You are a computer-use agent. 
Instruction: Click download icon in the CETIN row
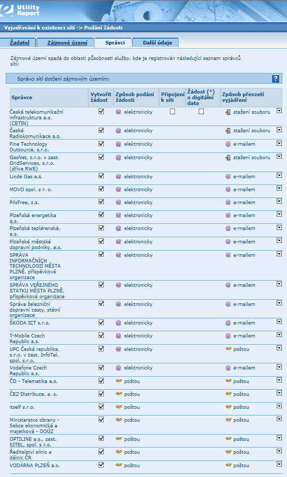228,112
